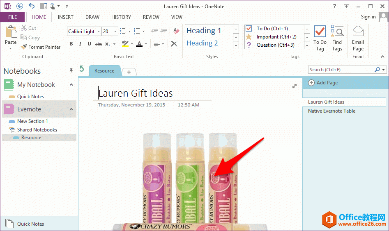The height and width of the screenshot is (231, 389).
Task: Decrease the indent level
Action: (x=154, y=31)
